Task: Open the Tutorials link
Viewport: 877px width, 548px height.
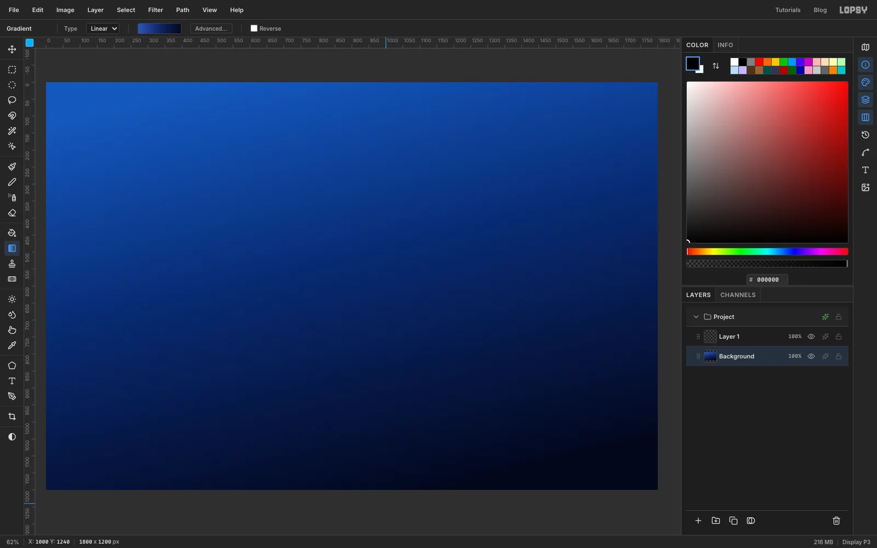Action: [788, 10]
